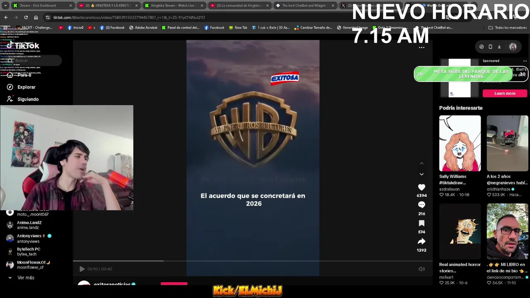Click the Warner Bros video frame
530x298 pixels.
tap(253, 157)
